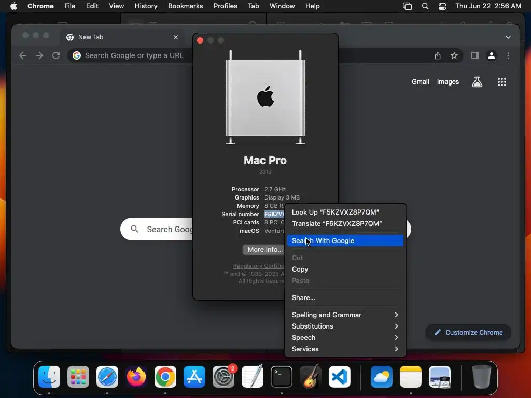Open Launchpad from the Dock
Image resolution: width=531 pixels, height=398 pixels.
point(78,377)
